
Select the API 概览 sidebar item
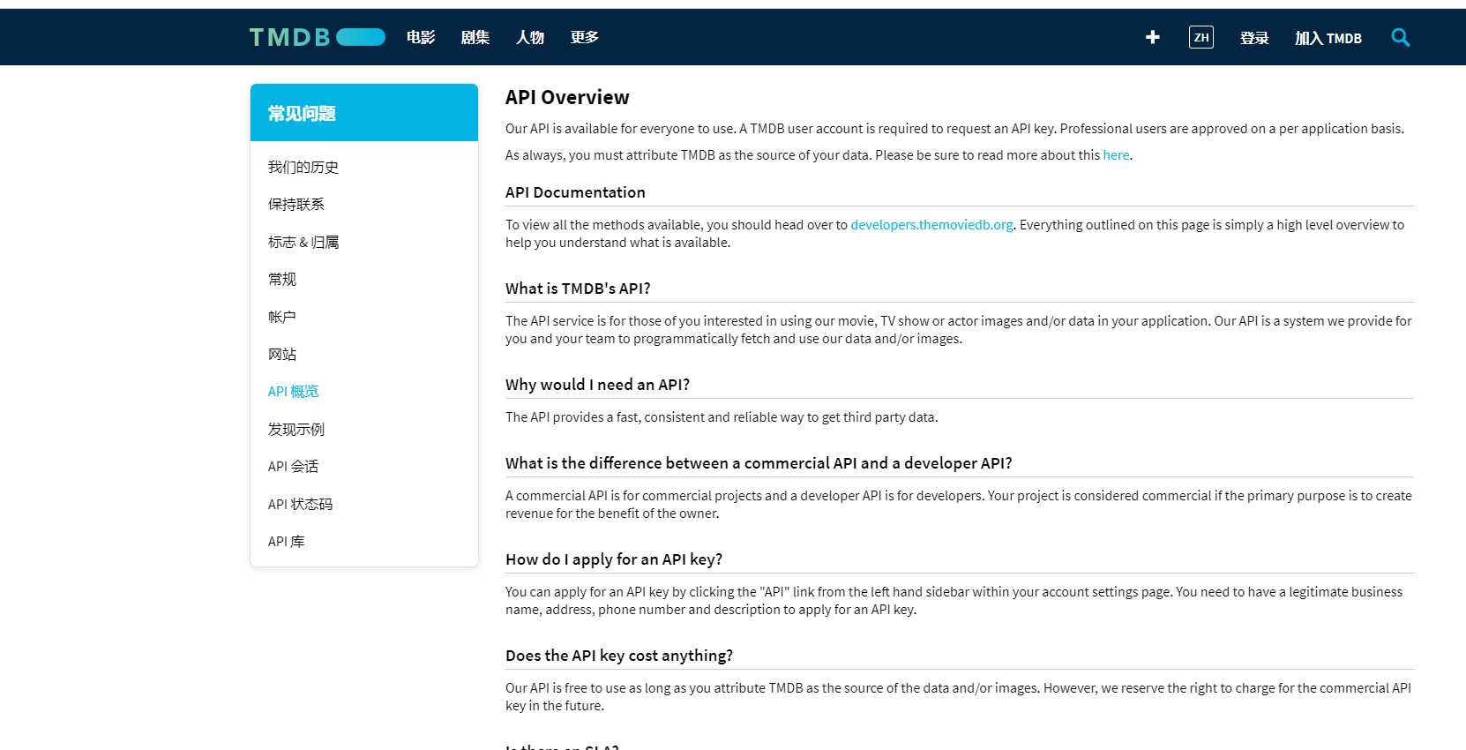[294, 391]
